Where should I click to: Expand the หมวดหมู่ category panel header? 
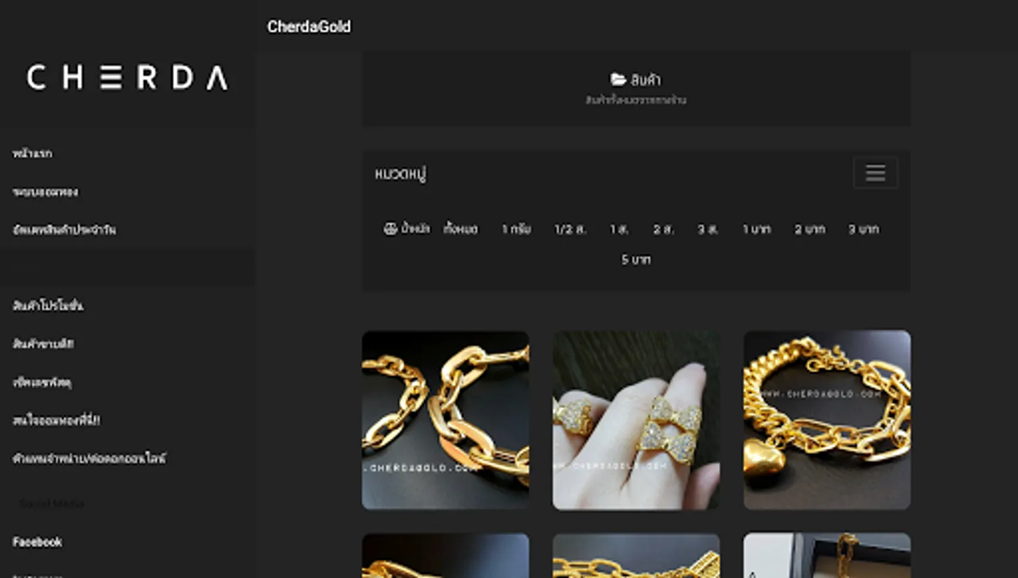coord(400,173)
